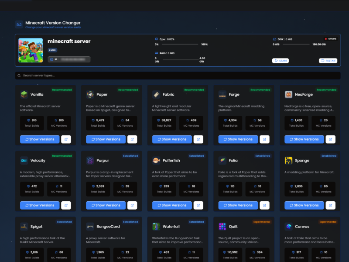Click Fabric's 38,927 Total Builds stat
This screenshot has height=262, width=349.
pyautogui.click(x=164, y=123)
